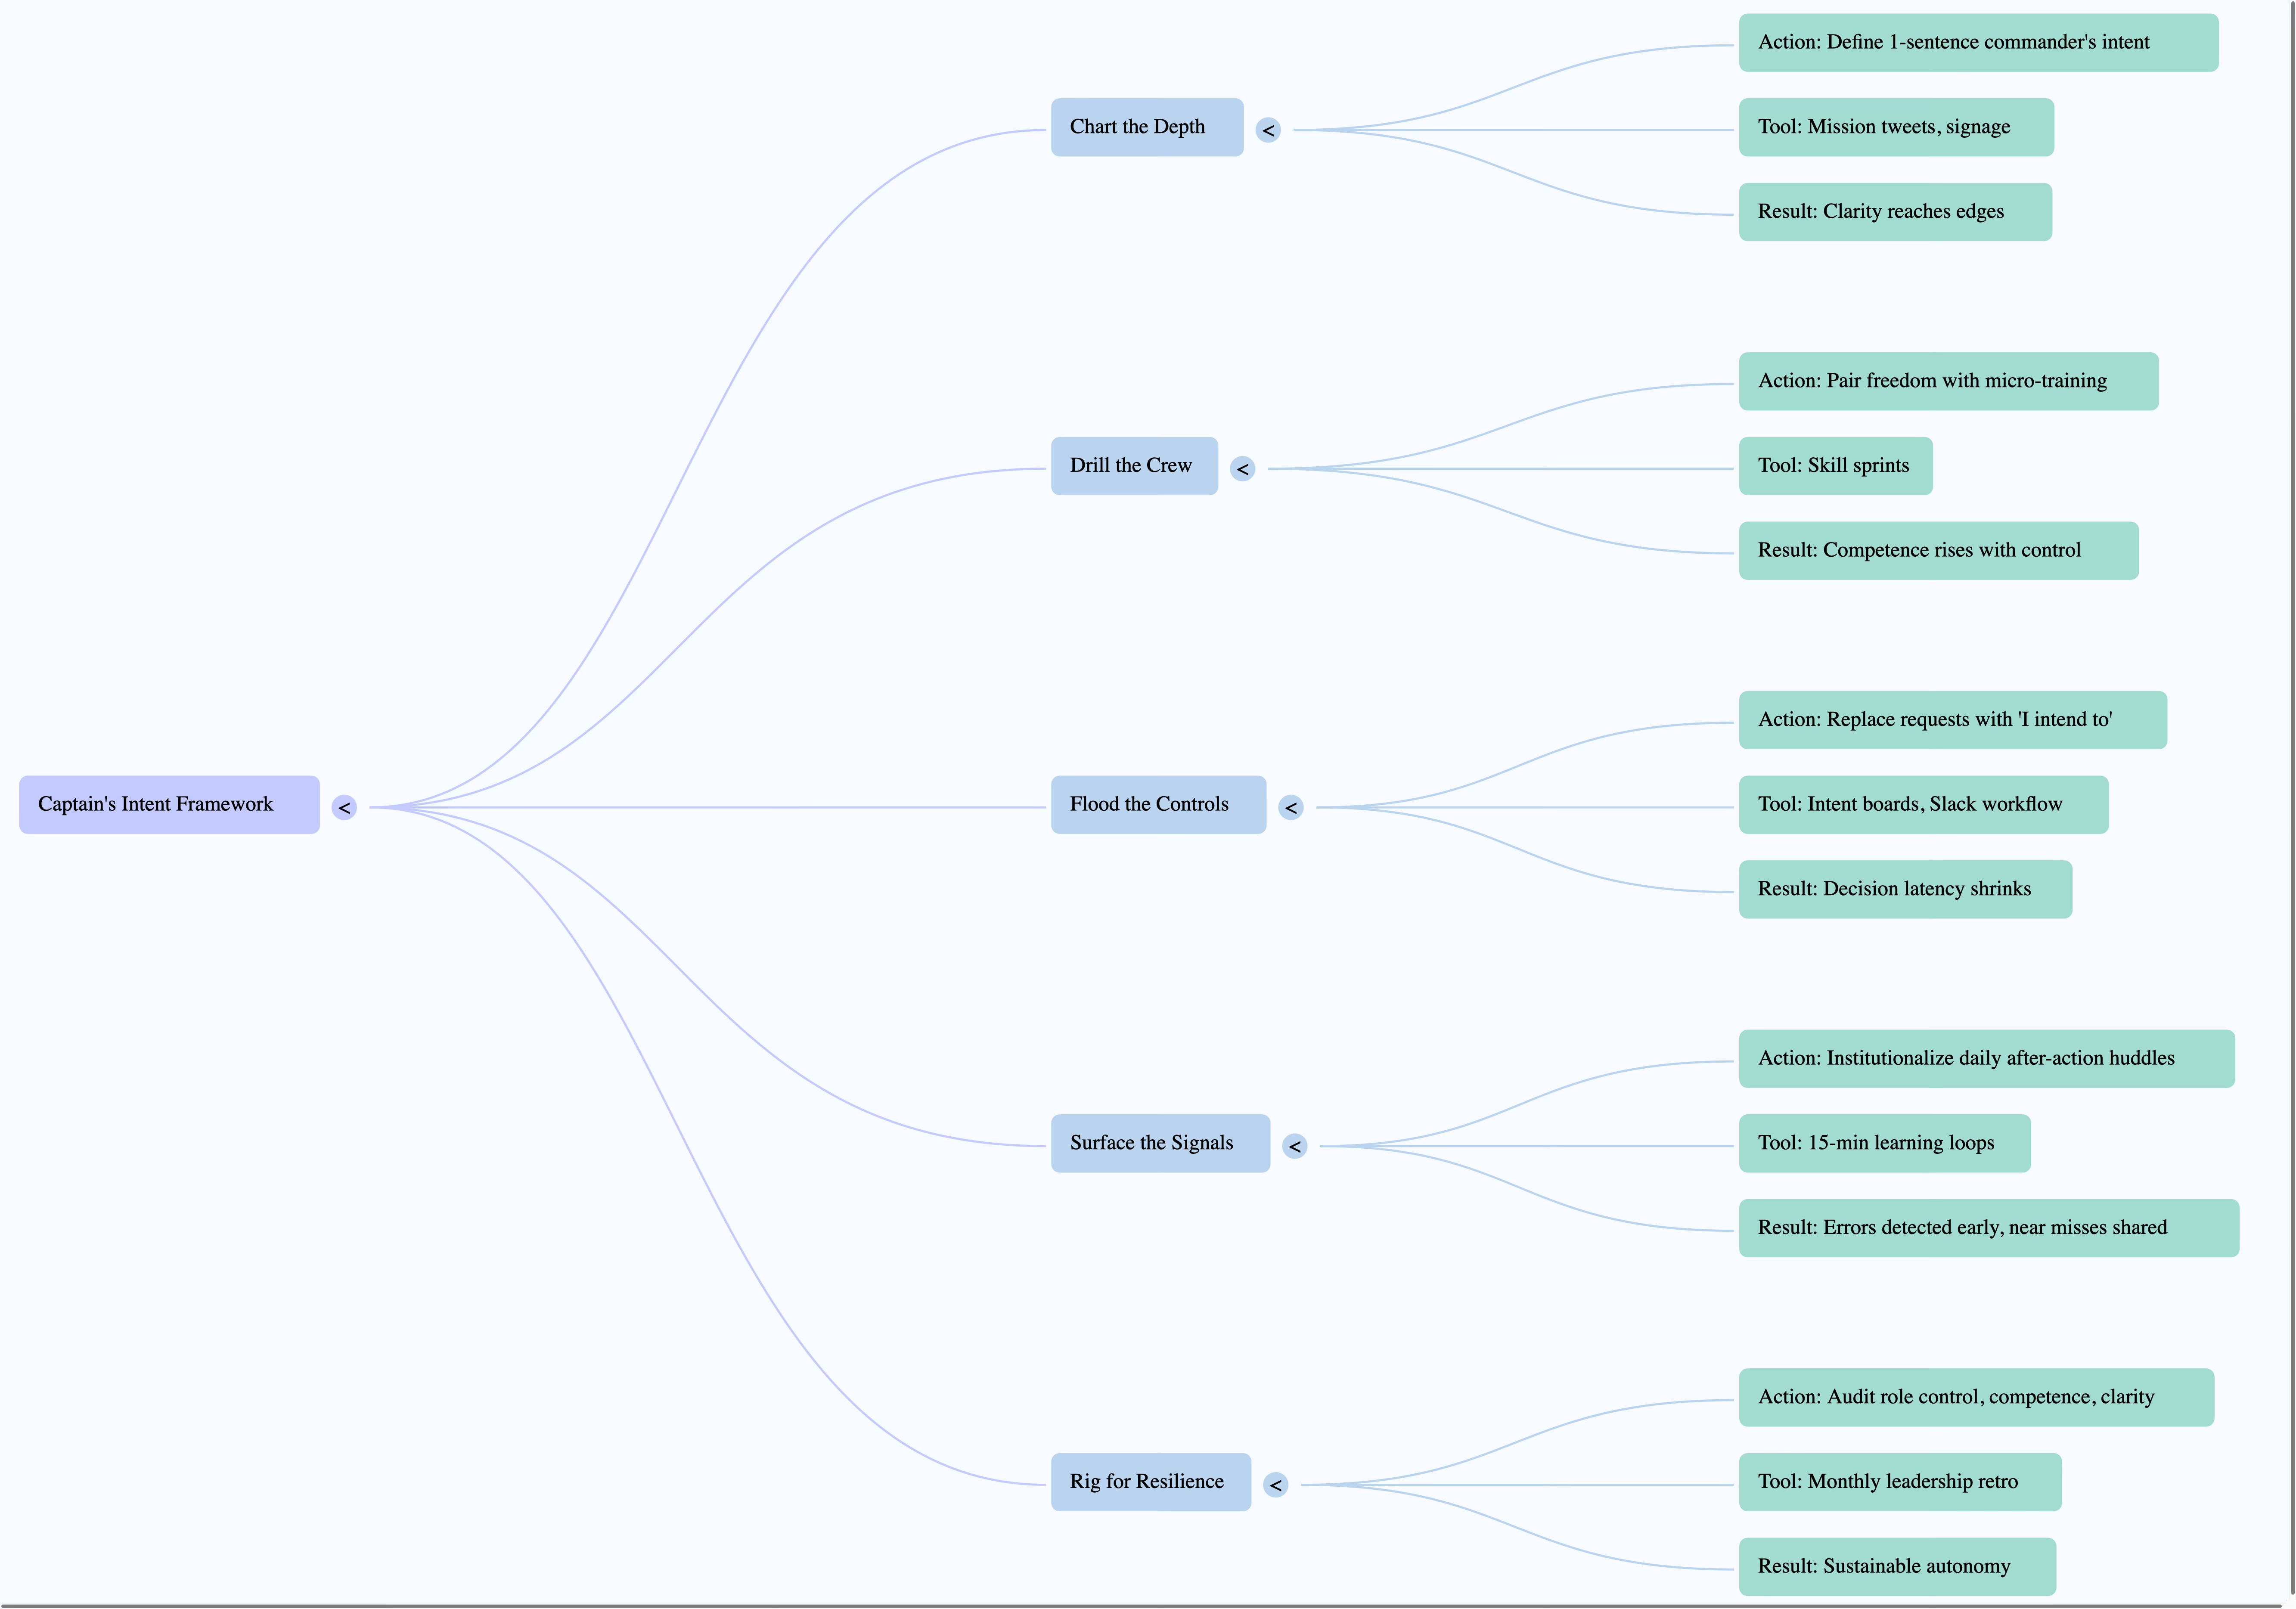
Task: Collapse the Flood the Controls branch
Action: 1291,807
